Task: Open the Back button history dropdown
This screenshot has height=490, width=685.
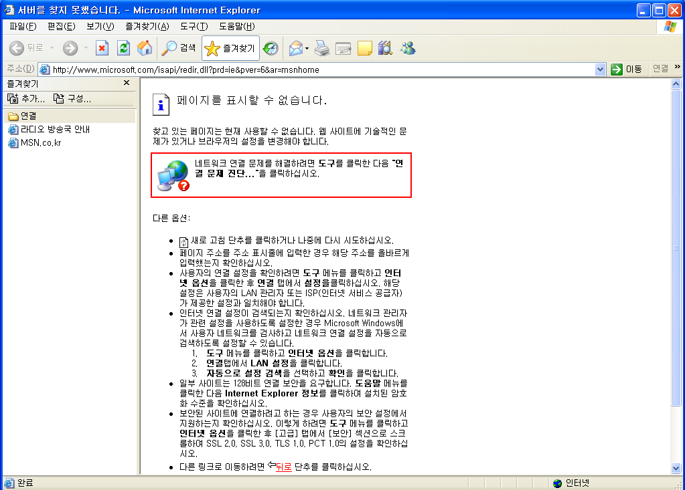Action: [x=52, y=48]
